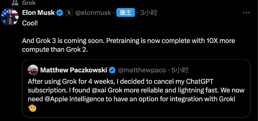Open the @elonmusk handle link

[x=93, y=13]
